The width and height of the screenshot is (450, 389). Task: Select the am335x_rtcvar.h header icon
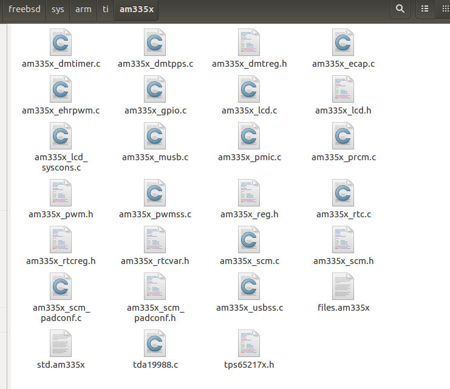click(x=155, y=240)
